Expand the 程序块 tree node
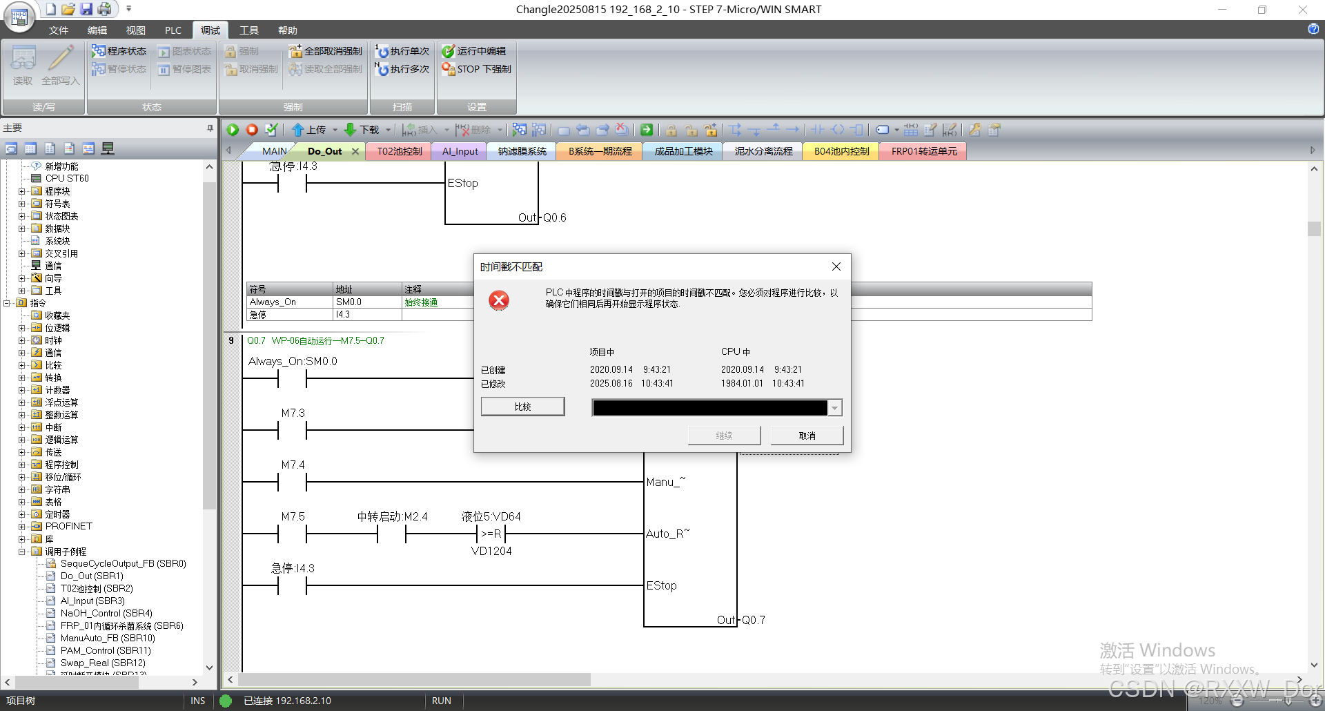Viewport: 1325px width, 711px height. [21, 191]
